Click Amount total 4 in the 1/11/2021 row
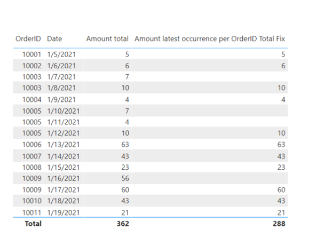The width and height of the screenshot is (316, 245). point(127,122)
